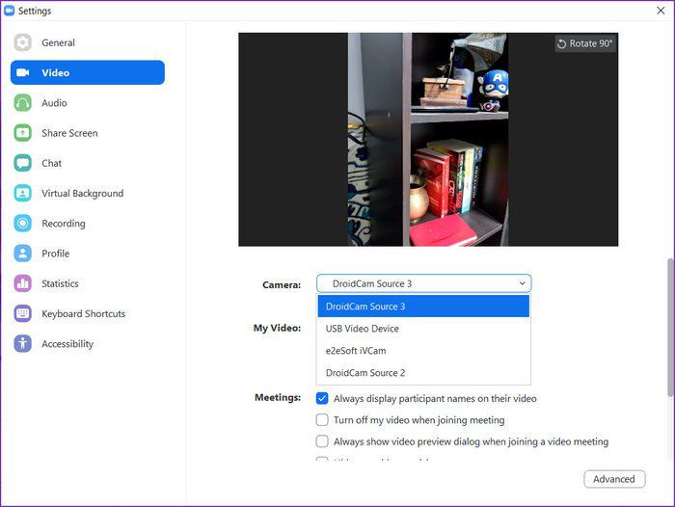Go to the Chat settings label
675x507 pixels.
(x=52, y=163)
